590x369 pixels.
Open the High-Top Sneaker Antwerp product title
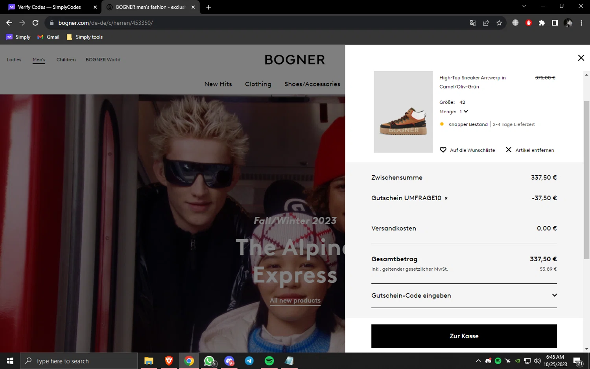pyautogui.click(x=472, y=82)
